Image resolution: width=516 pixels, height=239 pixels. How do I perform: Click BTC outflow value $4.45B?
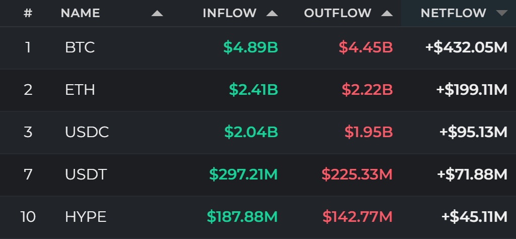coord(366,47)
